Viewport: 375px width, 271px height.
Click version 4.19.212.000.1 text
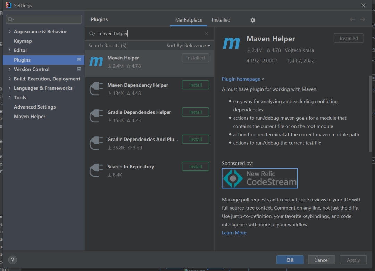pos(262,61)
